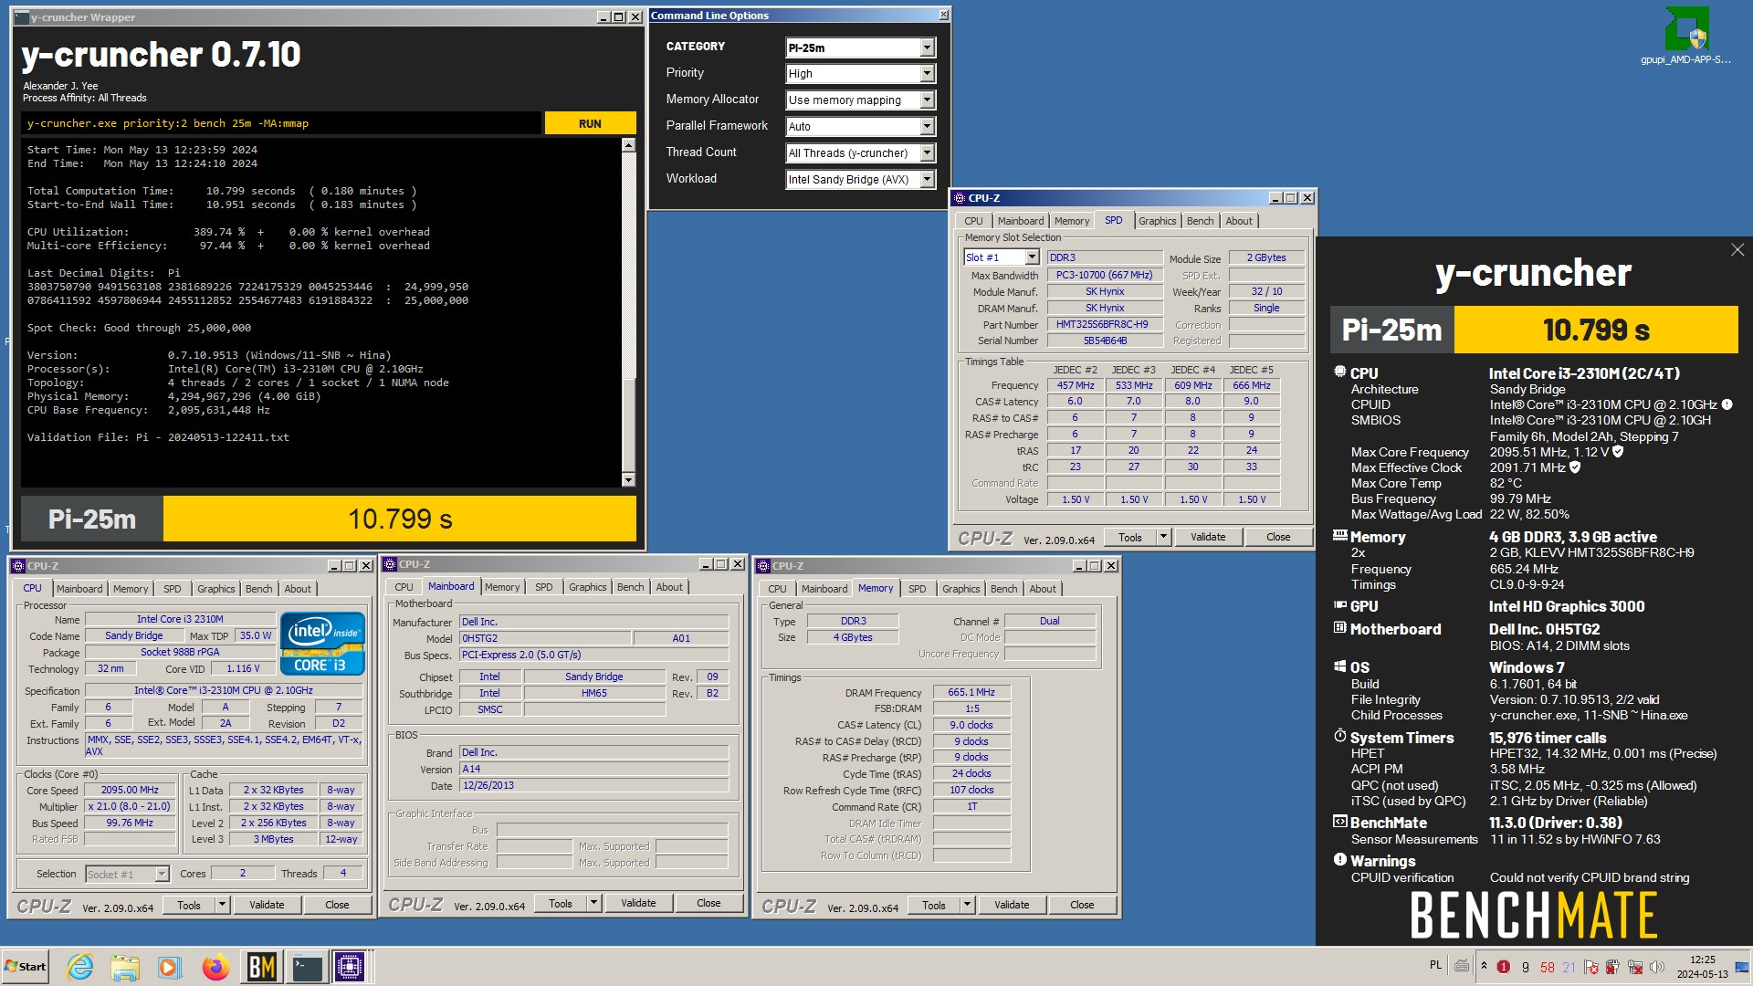
Task: Select the gpupi_AMD-APP desktop icon
Action: 1685,37
